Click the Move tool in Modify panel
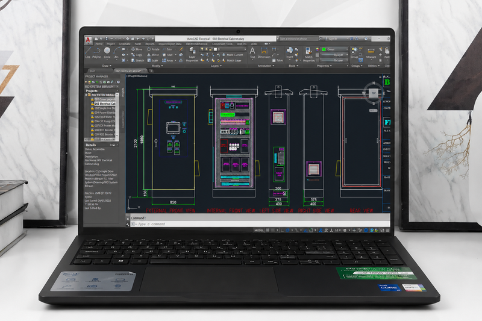 (x=137, y=49)
